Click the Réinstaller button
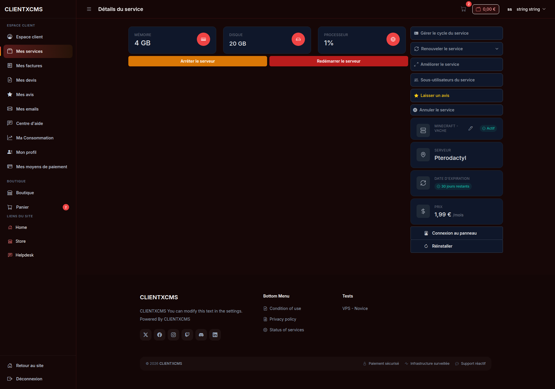The width and height of the screenshot is (555, 389). [x=456, y=246]
